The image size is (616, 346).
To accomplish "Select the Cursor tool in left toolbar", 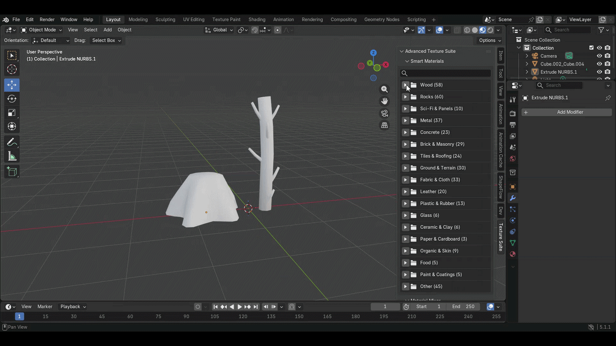I will coord(12,70).
